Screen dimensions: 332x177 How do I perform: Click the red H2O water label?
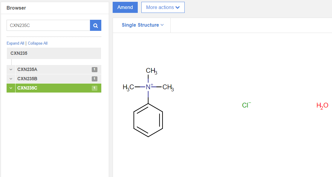(322, 105)
